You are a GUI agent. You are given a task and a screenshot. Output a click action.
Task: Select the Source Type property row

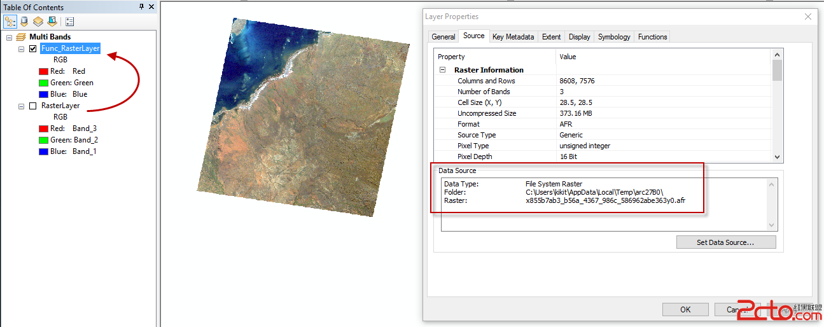tap(603, 135)
